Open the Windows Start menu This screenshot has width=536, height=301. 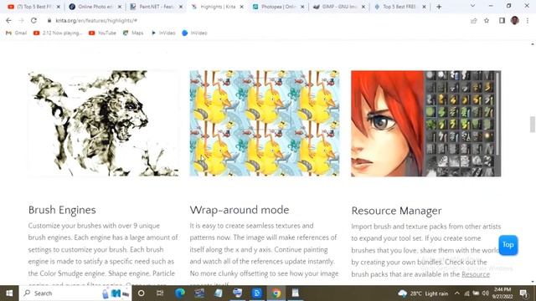pyautogui.click(x=9, y=293)
